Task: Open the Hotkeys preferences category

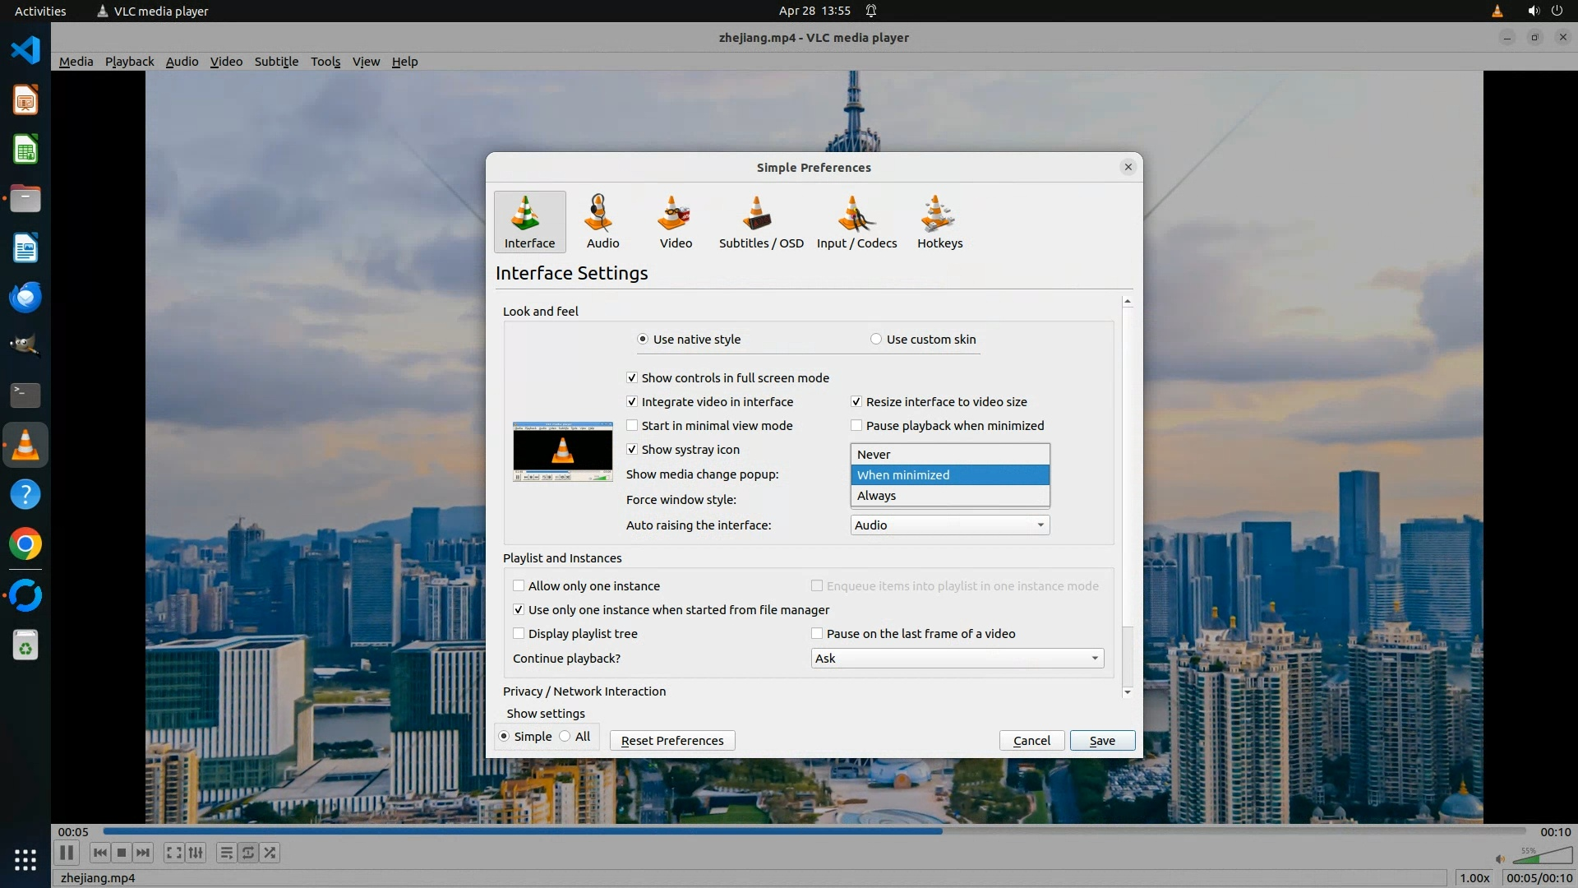Action: (939, 221)
